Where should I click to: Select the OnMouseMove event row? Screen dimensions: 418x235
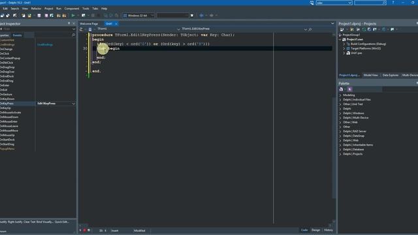tap(38, 131)
